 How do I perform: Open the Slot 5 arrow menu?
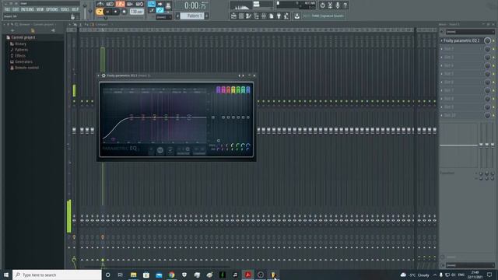click(x=441, y=74)
